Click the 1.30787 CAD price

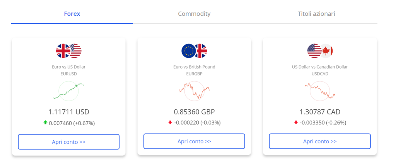[x=320, y=112]
